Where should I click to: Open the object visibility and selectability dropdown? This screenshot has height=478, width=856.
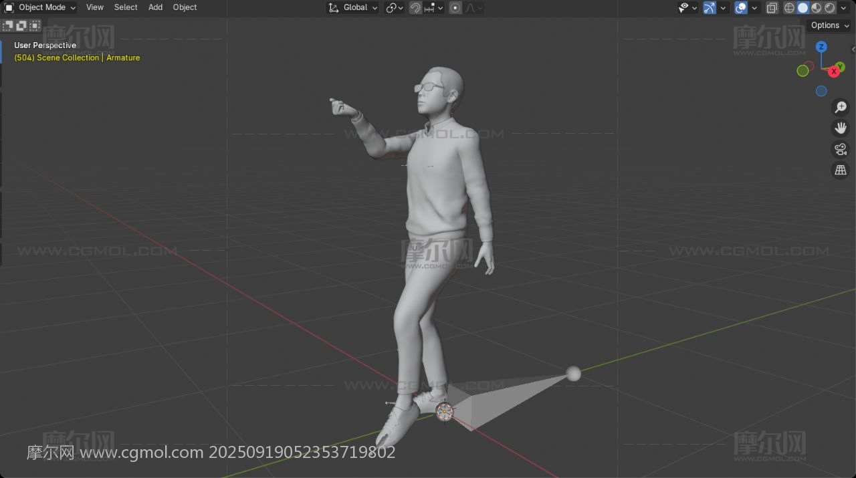(x=687, y=7)
